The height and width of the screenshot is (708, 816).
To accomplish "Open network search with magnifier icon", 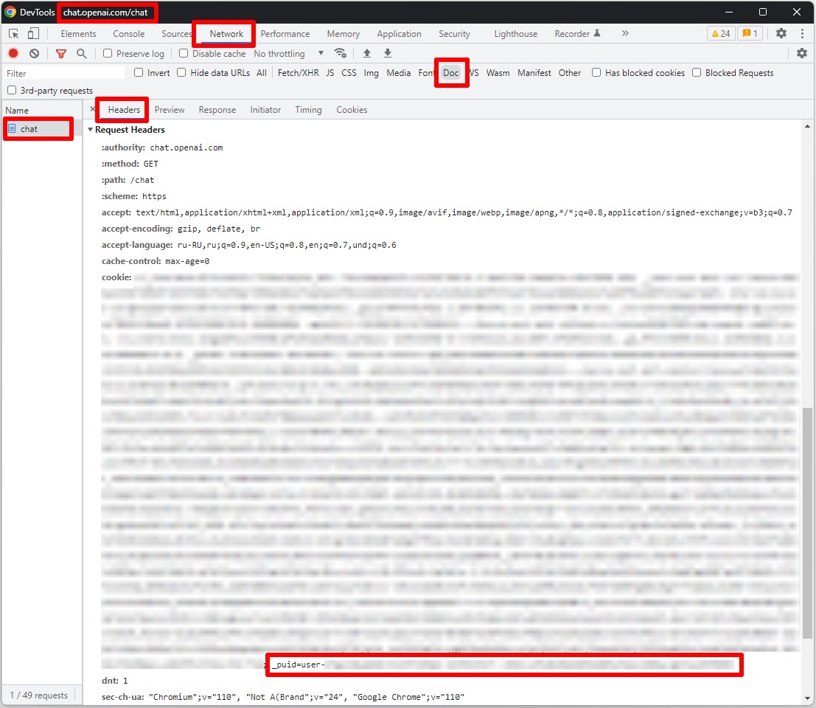I will [x=82, y=53].
